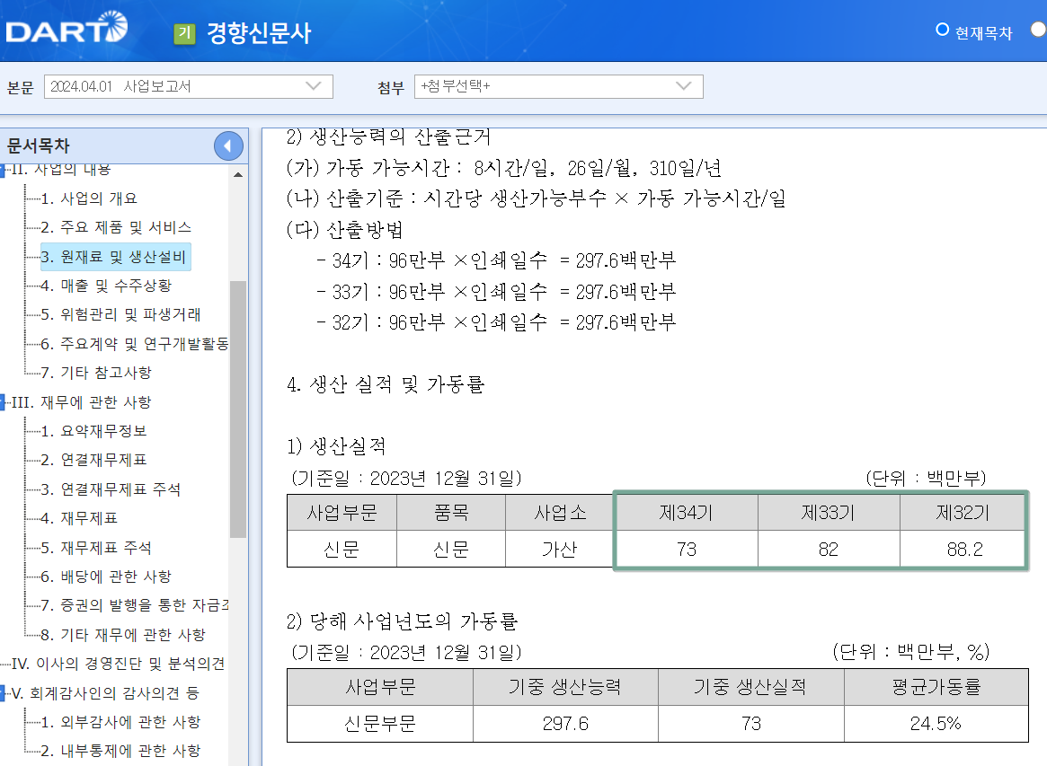Open the 2024.04.01 사업보고서 dropdown

click(x=189, y=86)
